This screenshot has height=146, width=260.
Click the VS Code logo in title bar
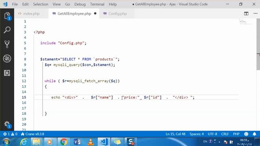5,4
